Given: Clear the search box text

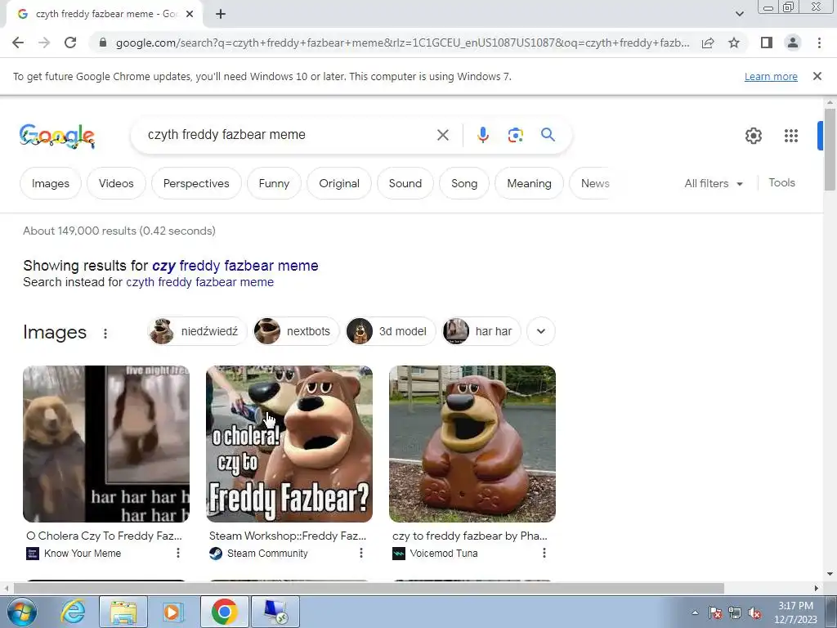Looking at the screenshot, I should click(x=442, y=135).
